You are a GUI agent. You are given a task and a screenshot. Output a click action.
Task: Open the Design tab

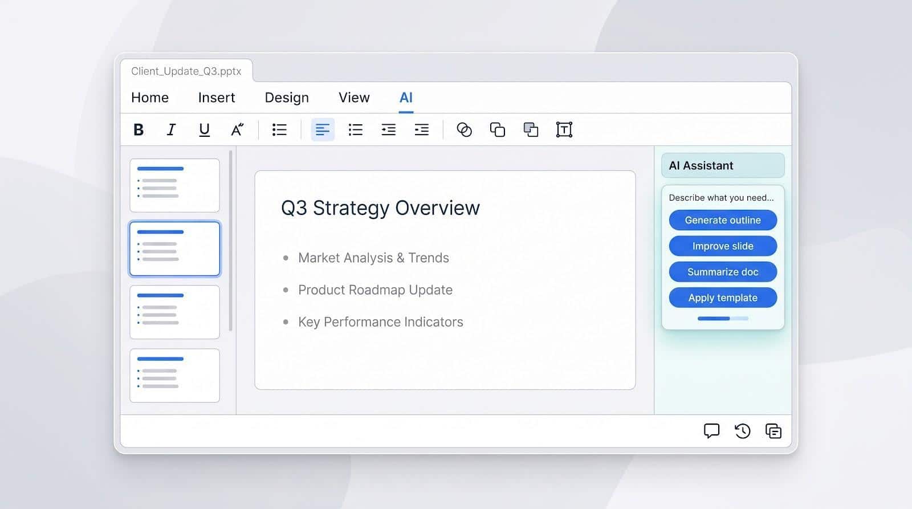pos(287,97)
